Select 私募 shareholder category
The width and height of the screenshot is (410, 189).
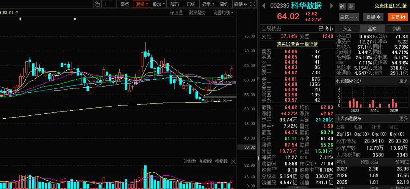click(x=358, y=127)
